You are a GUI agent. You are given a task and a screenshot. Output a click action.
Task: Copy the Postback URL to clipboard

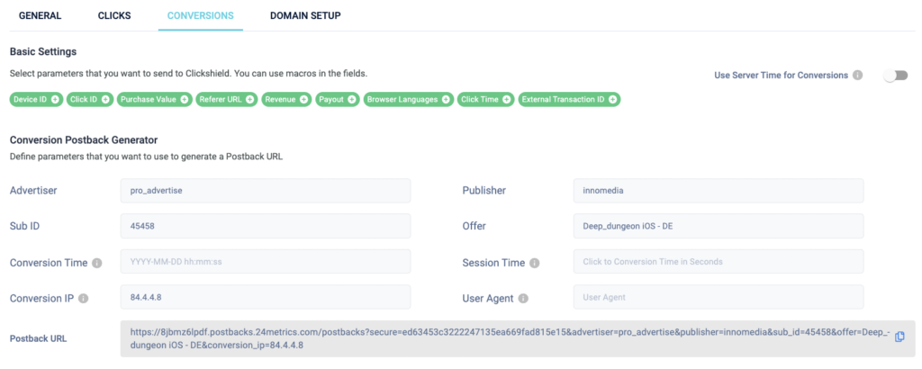click(x=899, y=337)
